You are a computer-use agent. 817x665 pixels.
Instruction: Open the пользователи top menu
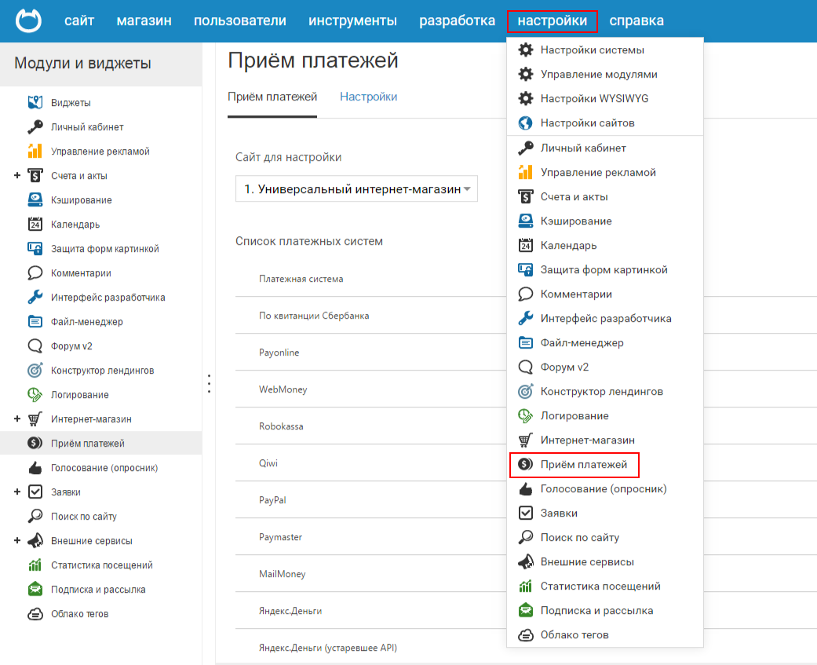click(239, 21)
